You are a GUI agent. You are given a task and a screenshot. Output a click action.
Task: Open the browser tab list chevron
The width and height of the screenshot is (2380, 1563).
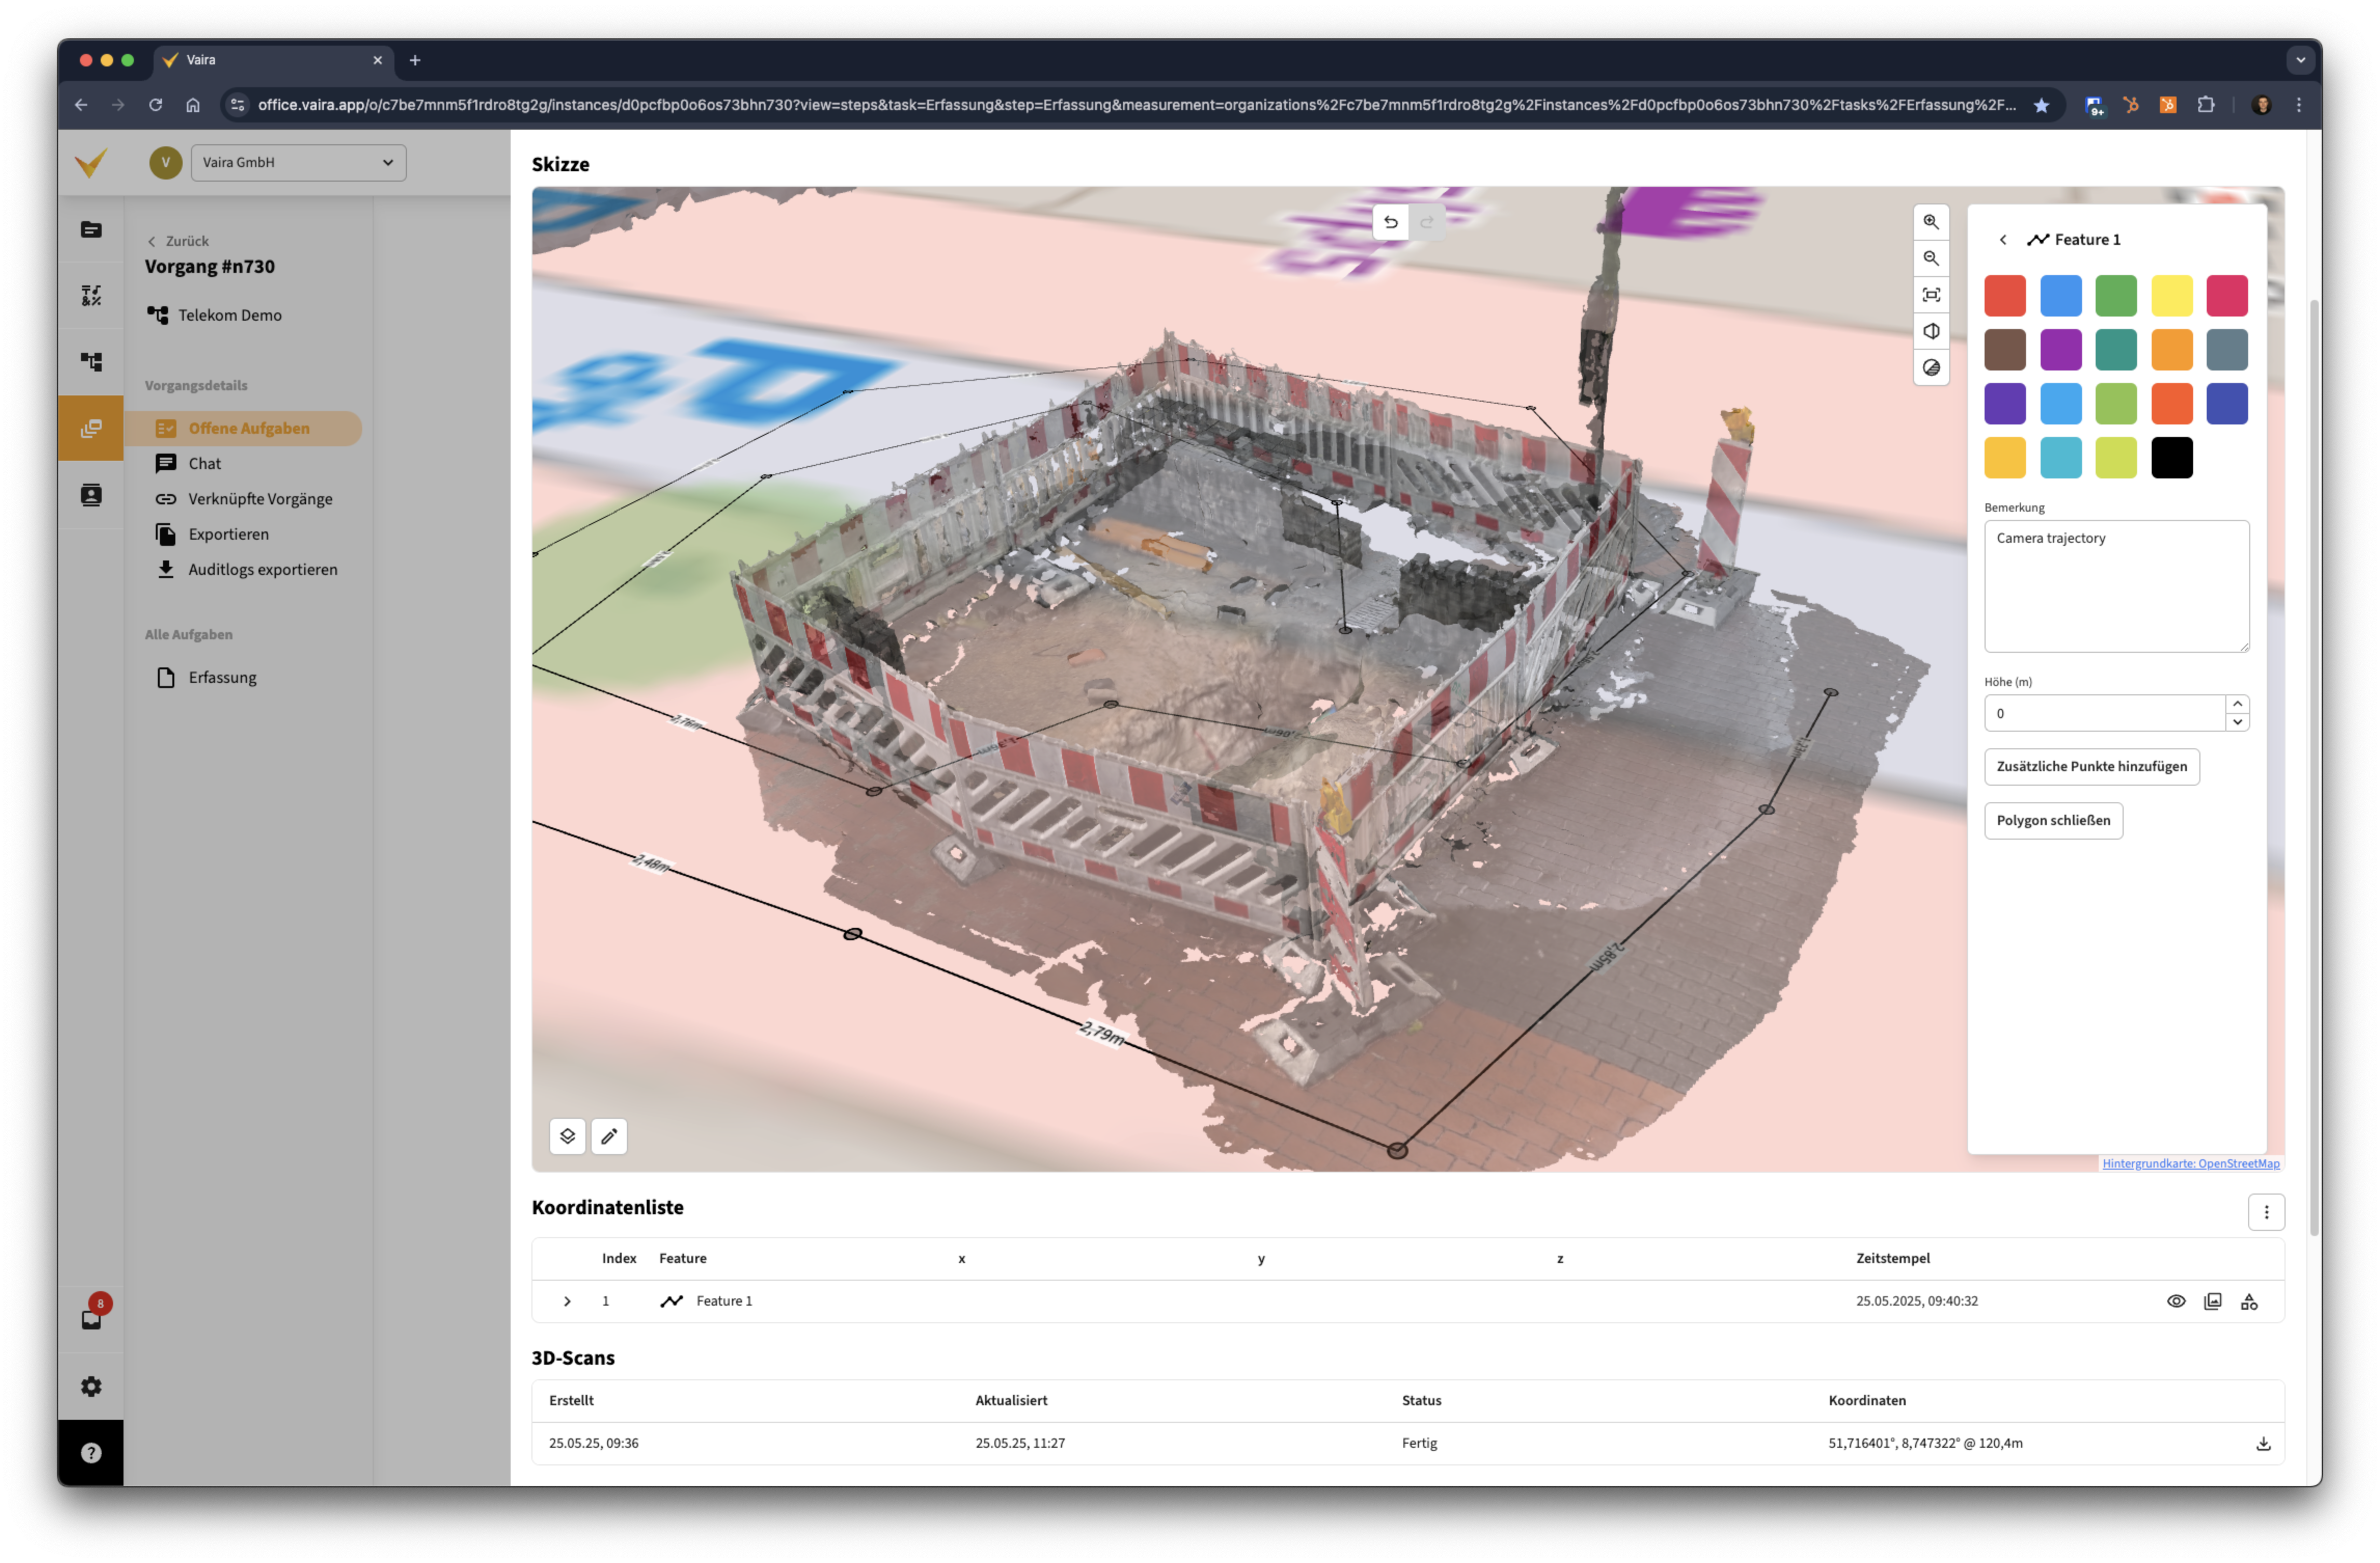pos(2300,60)
